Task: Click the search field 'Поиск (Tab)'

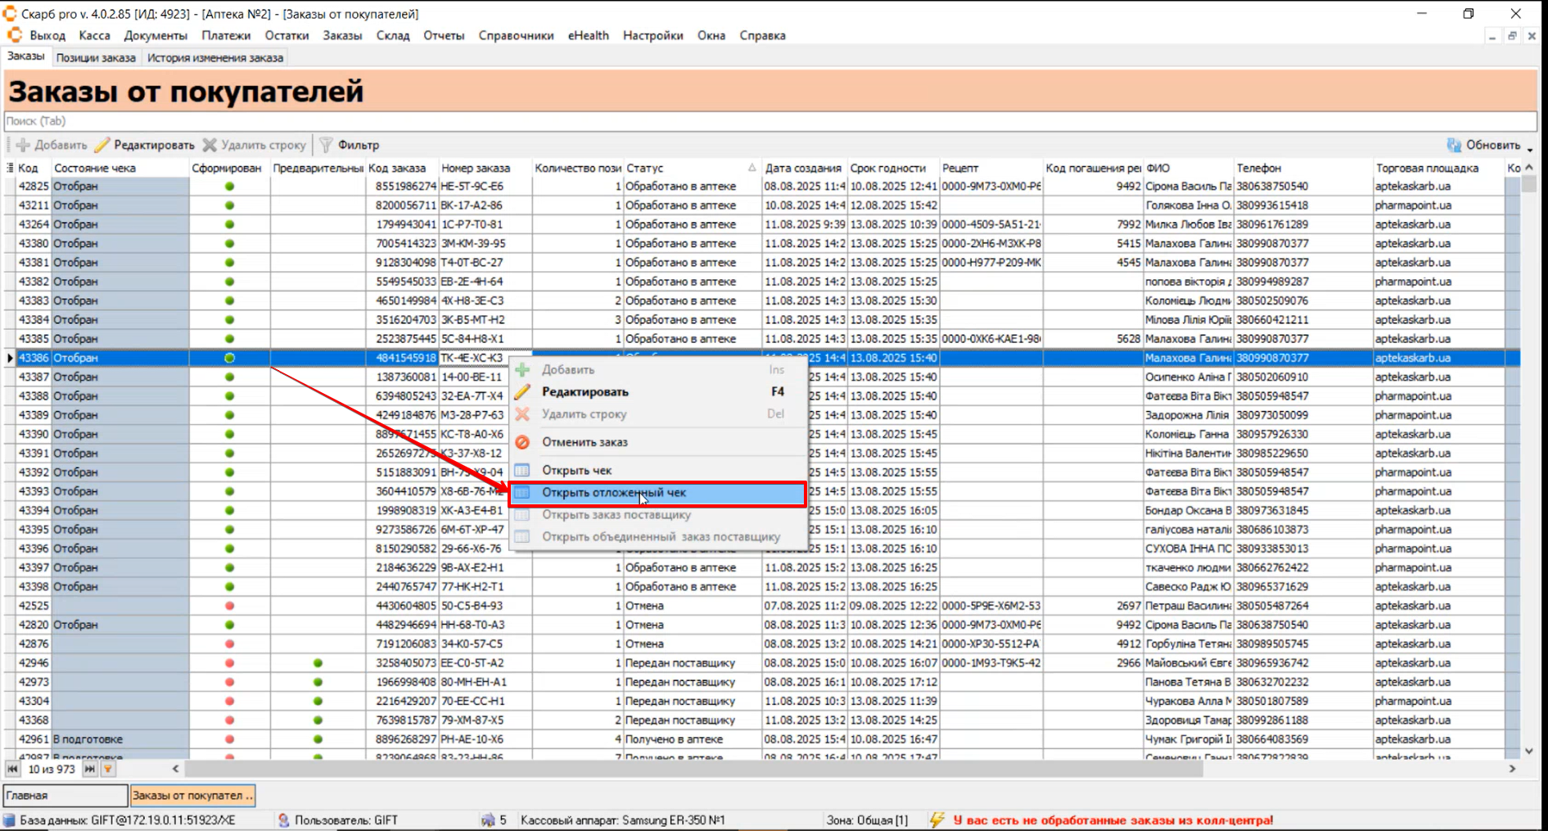Action: (x=769, y=121)
